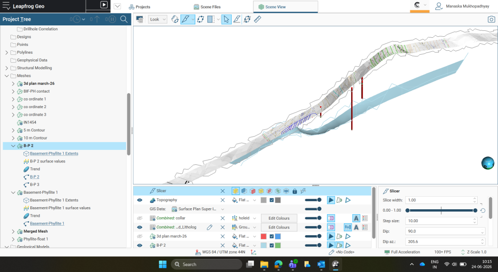498x272 pixels.
Task: Select the rotate-view tool in the toolbar
Action: (175, 19)
